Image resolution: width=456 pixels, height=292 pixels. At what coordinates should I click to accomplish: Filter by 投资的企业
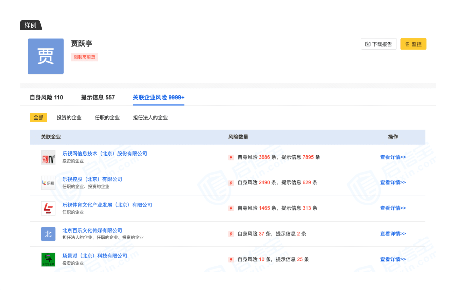pyautogui.click(x=69, y=118)
